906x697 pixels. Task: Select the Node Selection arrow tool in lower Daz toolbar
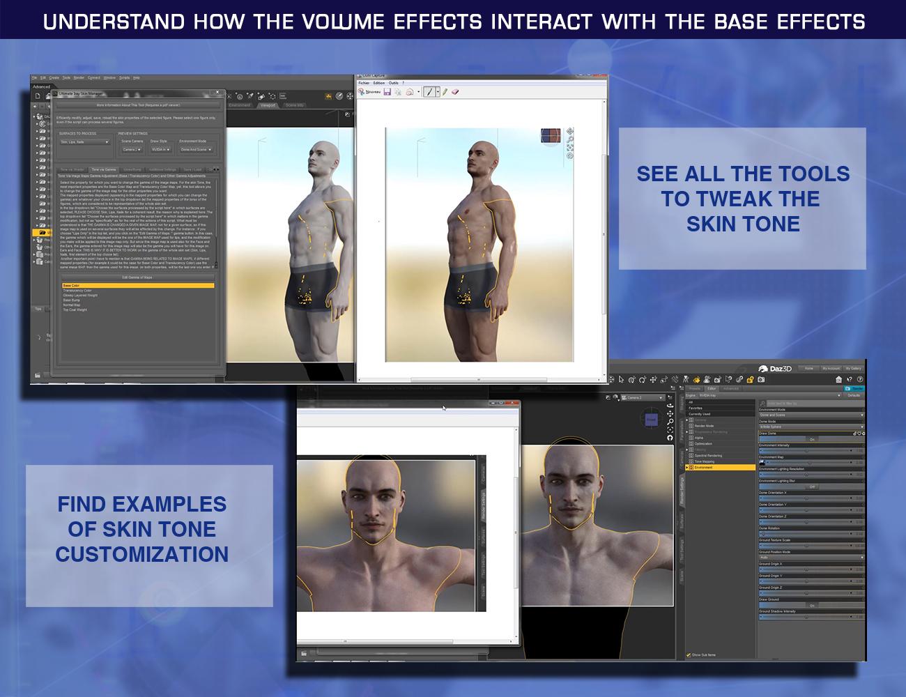click(x=621, y=380)
